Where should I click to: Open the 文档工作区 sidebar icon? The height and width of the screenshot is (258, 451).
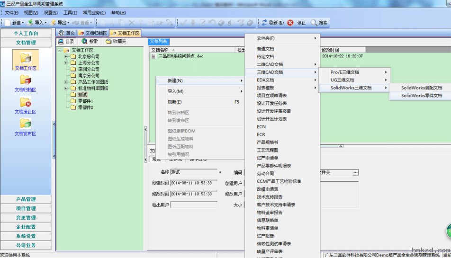coord(26,58)
